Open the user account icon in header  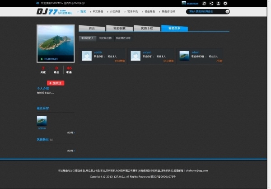pos(218,3)
